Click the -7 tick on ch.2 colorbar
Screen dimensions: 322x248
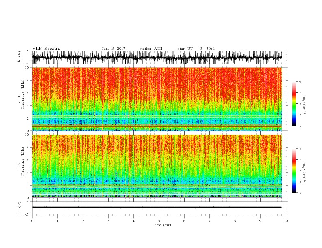[300, 192]
